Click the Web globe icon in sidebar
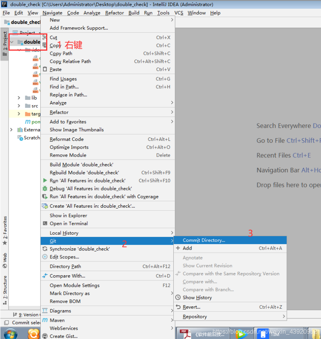Image resolution: width=321 pixels, height=339 pixels. 5,266
